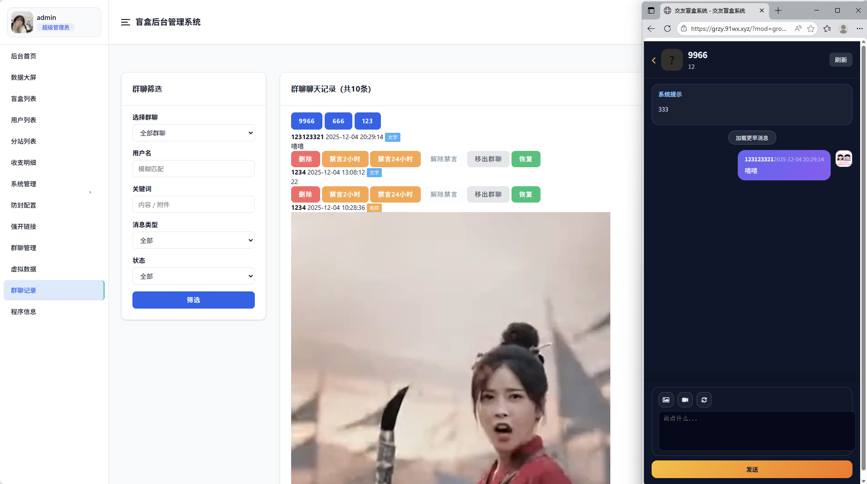This screenshot has height=484, width=867.
Task: Click the admin avatar in the sidebar
Action: point(21,22)
